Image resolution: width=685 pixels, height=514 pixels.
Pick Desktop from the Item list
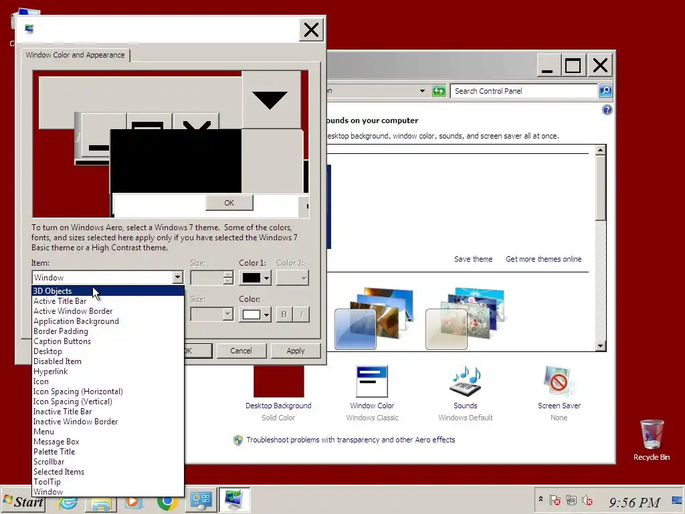[108, 351]
